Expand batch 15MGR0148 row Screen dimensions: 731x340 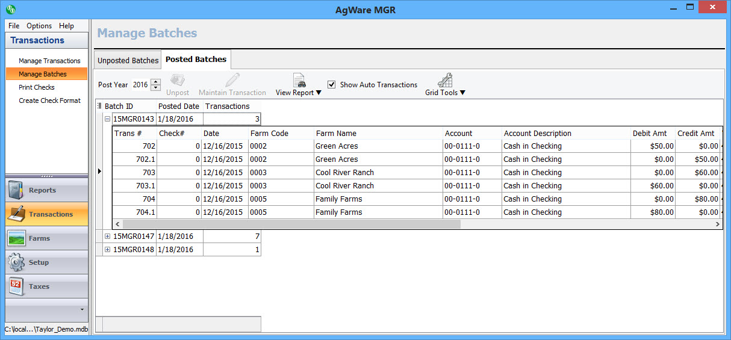pyautogui.click(x=108, y=250)
